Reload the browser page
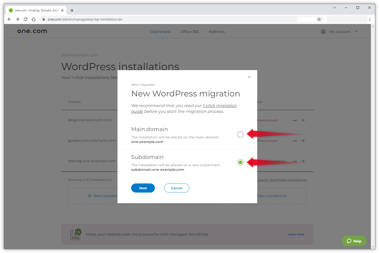Screen dimensions: 379x253 [x=26, y=19]
